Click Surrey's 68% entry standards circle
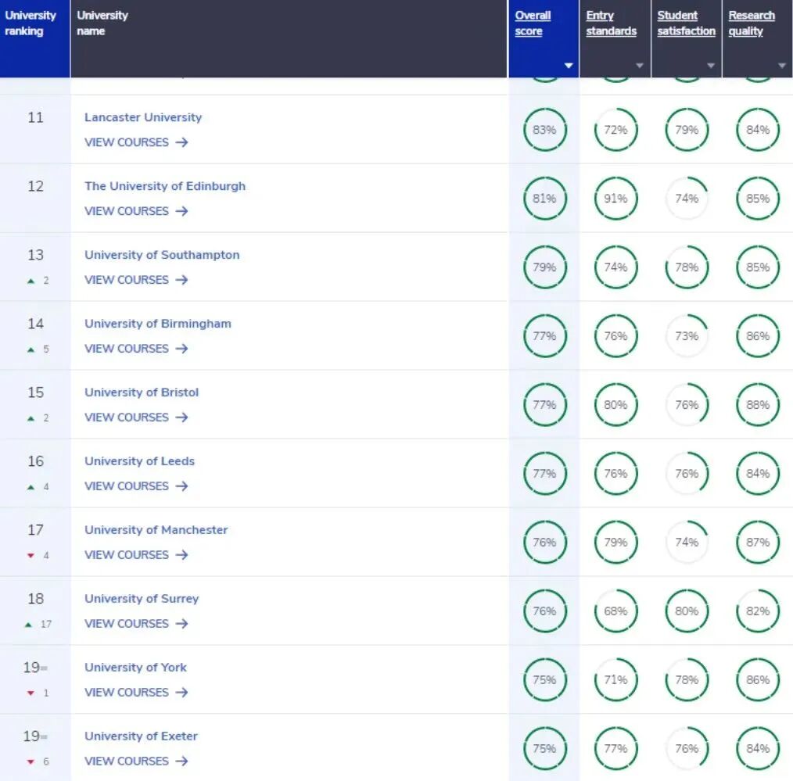This screenshot has height=781, width=793. (x=615, y=611)
